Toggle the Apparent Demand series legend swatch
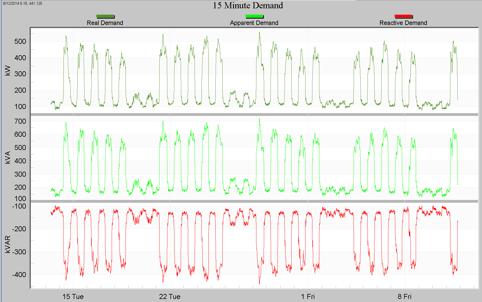 pyautogui.click(x=254, y=16)
